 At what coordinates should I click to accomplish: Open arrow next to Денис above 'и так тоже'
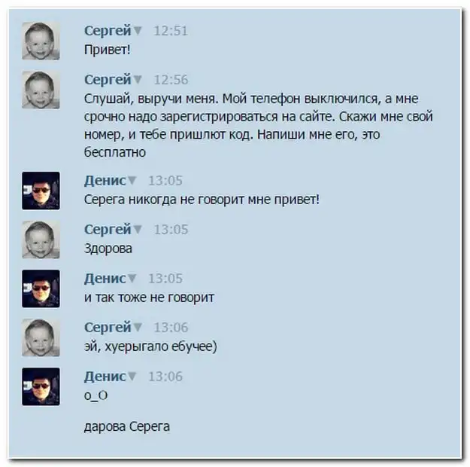pyautogui.click(x=132, y=279)
